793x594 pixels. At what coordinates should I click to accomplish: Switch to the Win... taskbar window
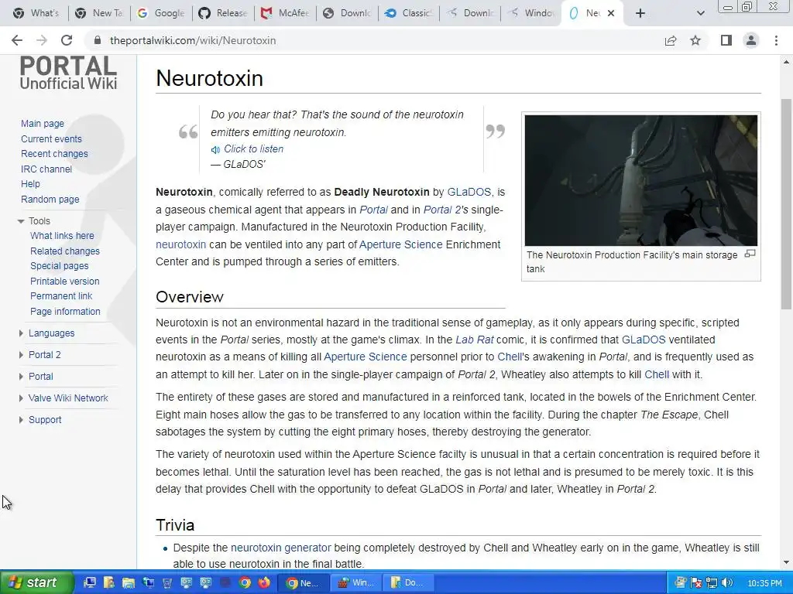point(356,582)
